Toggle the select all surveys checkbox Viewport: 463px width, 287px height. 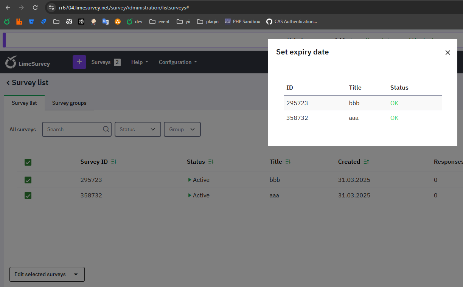28,162
